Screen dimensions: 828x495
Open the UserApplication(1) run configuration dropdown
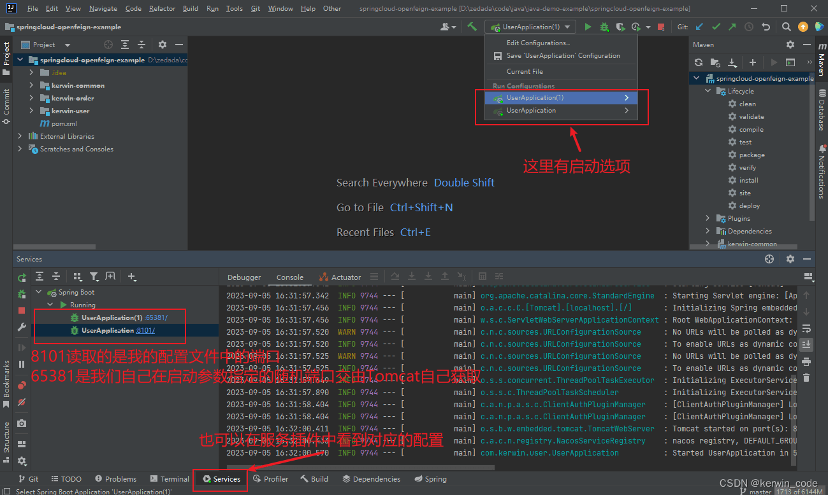[x=567, y=27]
